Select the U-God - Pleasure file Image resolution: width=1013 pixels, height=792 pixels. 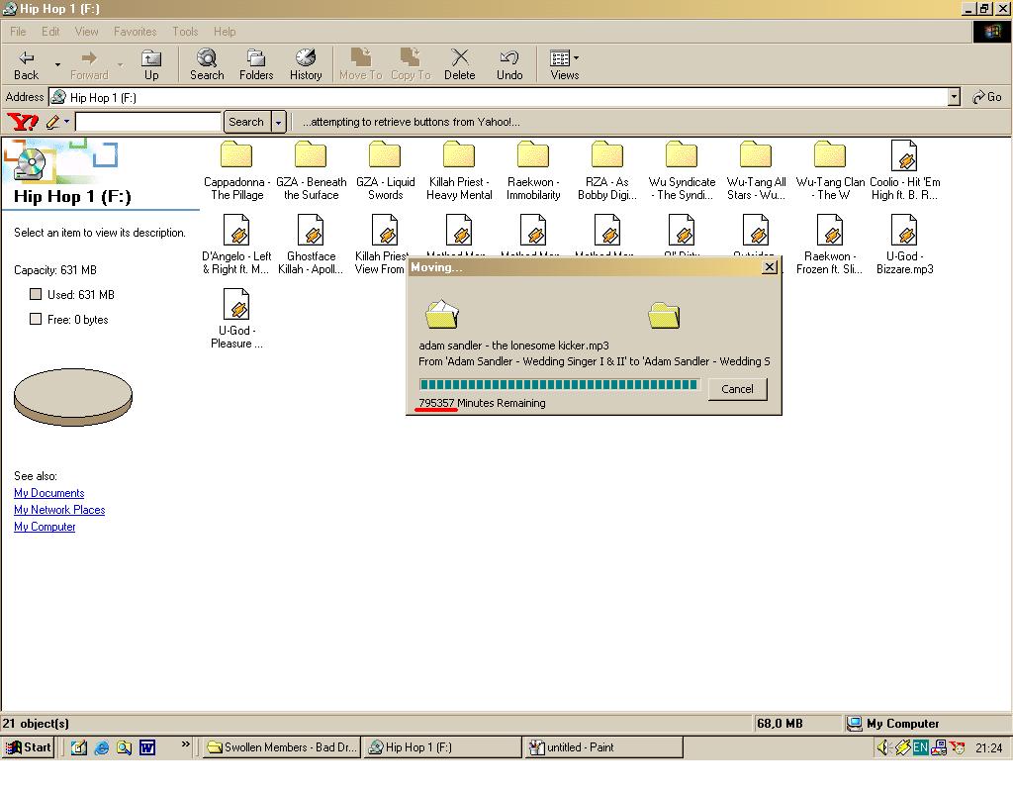coord(236,319)
